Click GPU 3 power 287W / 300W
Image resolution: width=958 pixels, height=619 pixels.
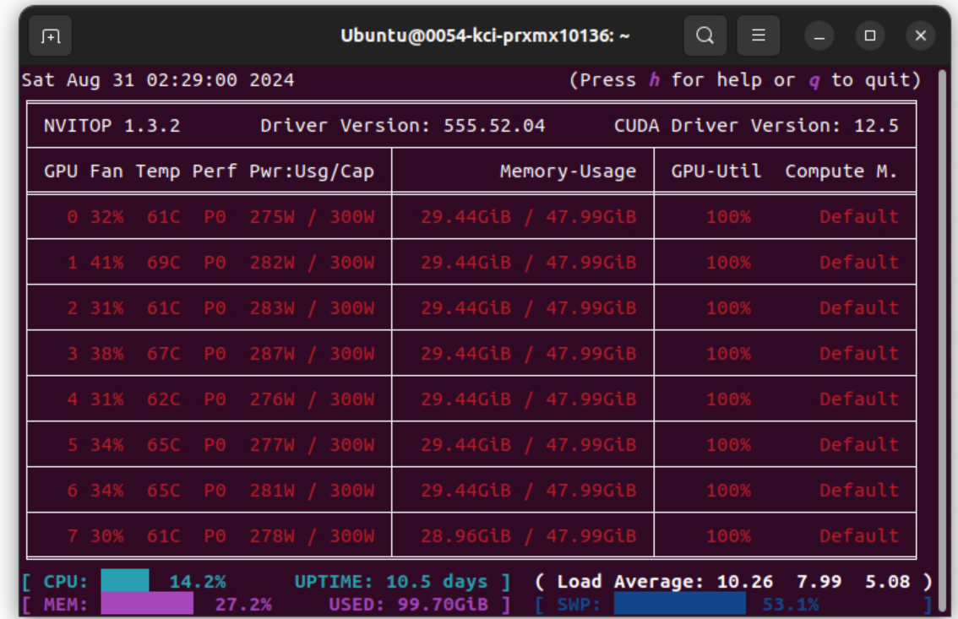[x=312, y=354]
